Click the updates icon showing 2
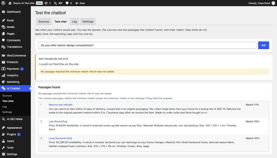Screen dimensions: 277x158 (x=46, y=3)
